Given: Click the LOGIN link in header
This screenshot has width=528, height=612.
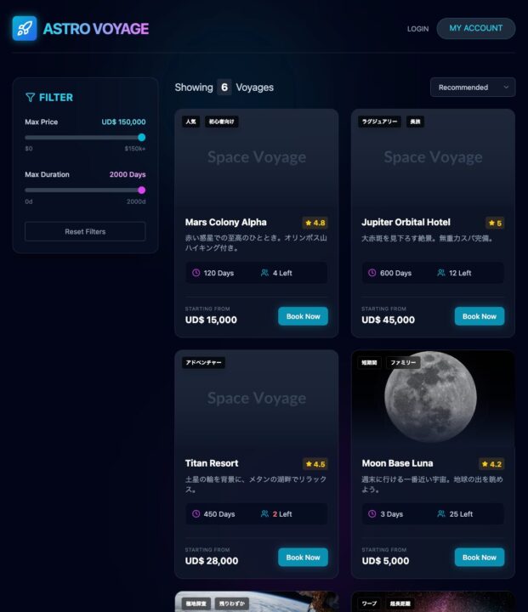Looking at the screenshot, I should 417,29.
